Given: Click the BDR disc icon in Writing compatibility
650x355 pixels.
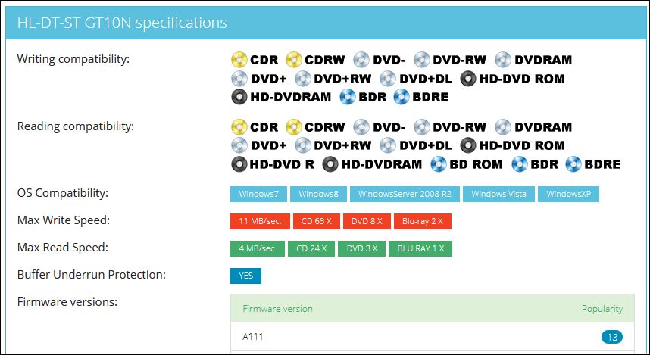Looking at the screenshot, I should click(348, 97).
